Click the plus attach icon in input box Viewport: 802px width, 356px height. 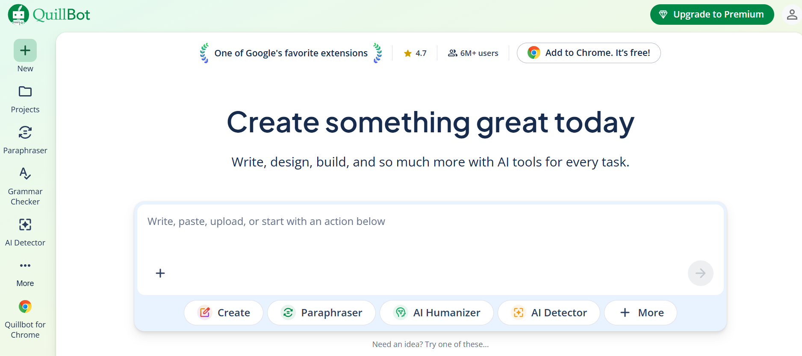pos(160,273)
